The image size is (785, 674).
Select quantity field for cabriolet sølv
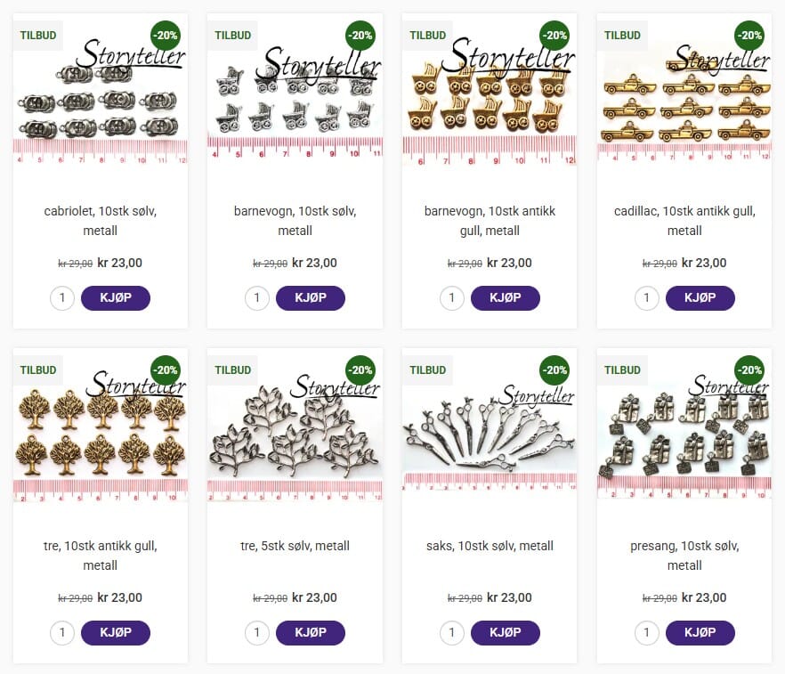pyautogui.click(x=62, y=298)
